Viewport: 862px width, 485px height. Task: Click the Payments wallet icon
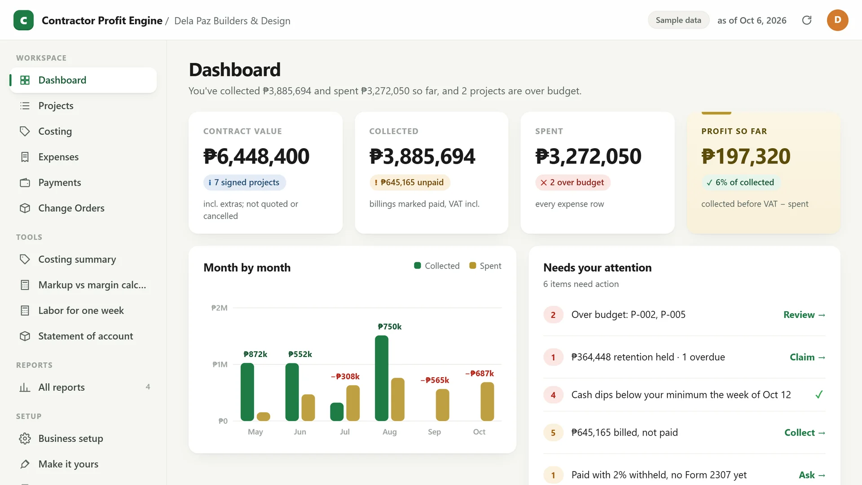coord(25,182)
